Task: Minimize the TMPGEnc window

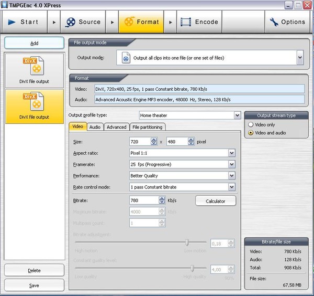Action: click(x=288, y=5)
